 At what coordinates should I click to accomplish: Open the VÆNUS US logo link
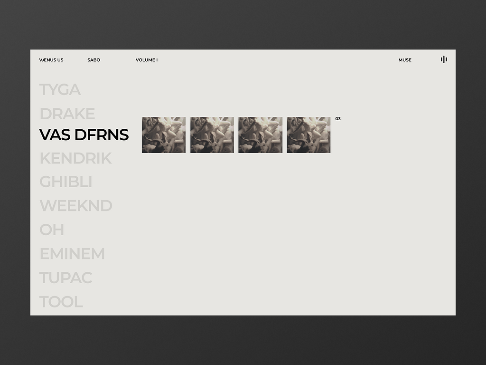(51, 60)
